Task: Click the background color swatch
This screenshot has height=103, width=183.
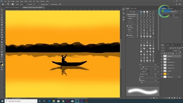Action: [x=3, y=65]
